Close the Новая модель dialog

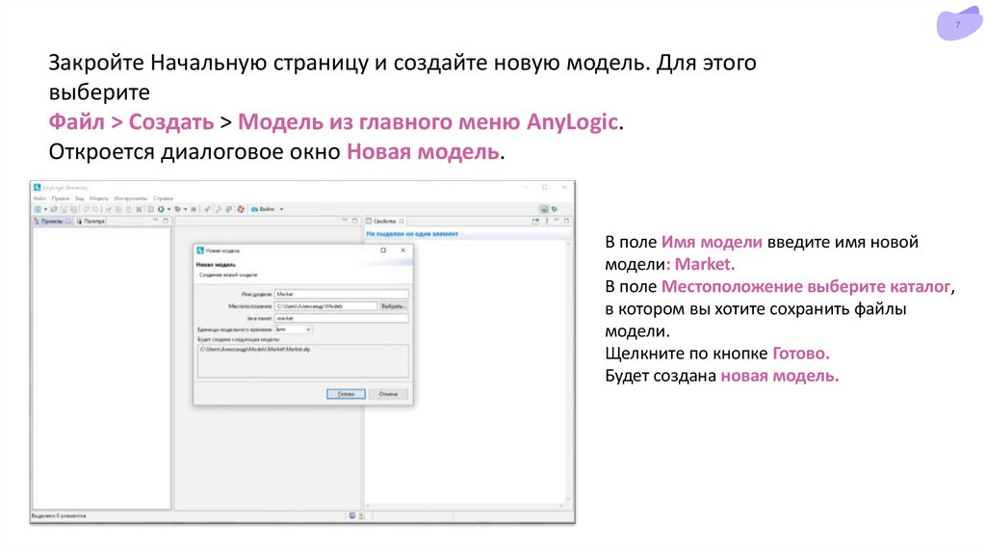click(403, 250)
